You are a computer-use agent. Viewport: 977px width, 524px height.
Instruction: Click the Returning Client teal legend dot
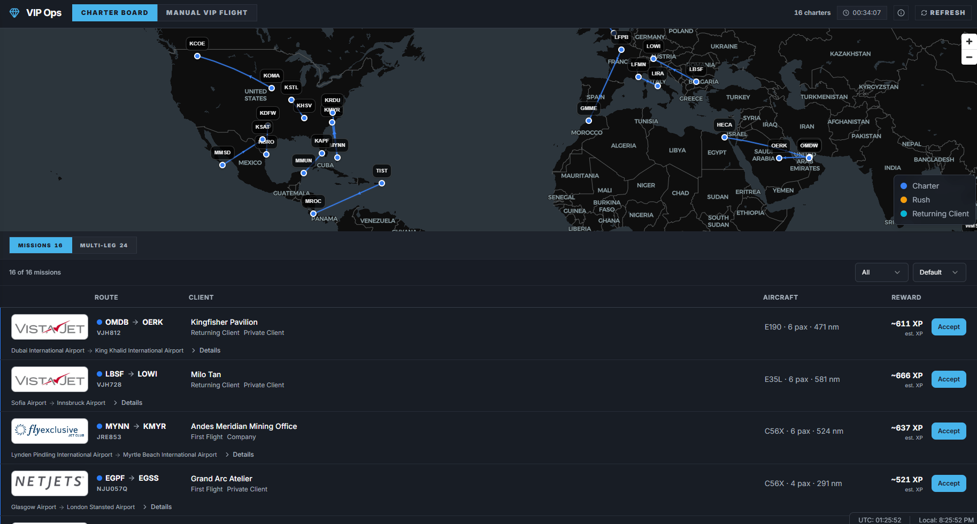tap(904, 214)
